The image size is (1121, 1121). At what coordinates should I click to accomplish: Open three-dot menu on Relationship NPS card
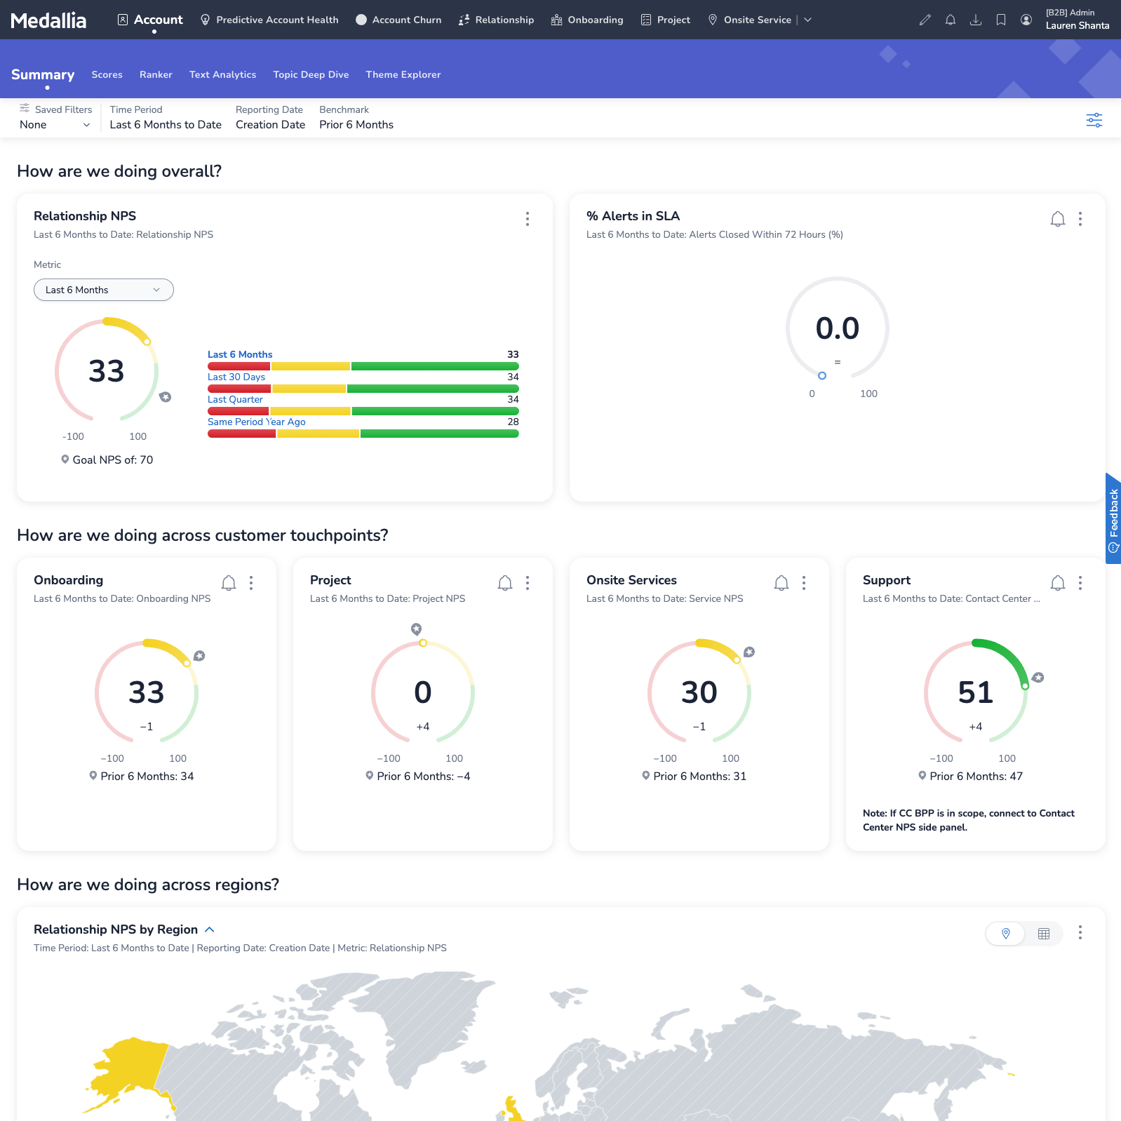pyautogui.click(x=528, y=219)
